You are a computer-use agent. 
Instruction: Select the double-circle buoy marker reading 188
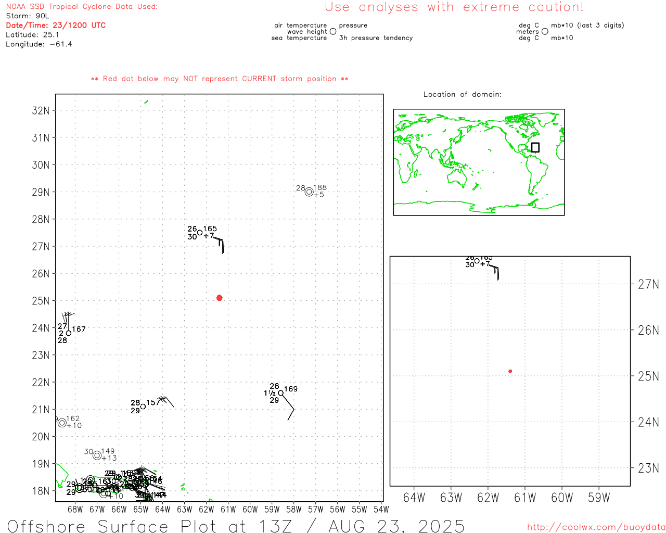coord(309,192)
